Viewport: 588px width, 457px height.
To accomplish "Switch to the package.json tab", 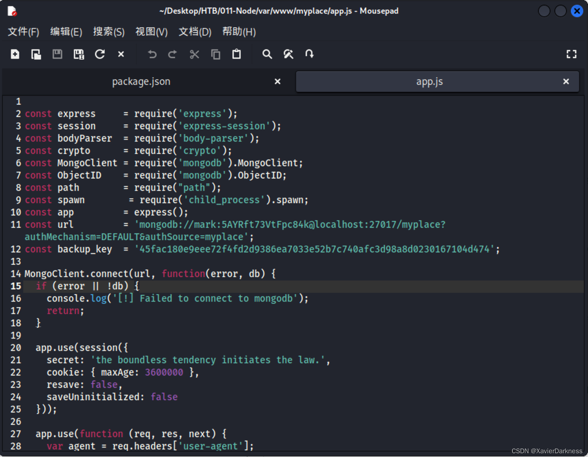I will pyautogui.click(x=141, y=81).
